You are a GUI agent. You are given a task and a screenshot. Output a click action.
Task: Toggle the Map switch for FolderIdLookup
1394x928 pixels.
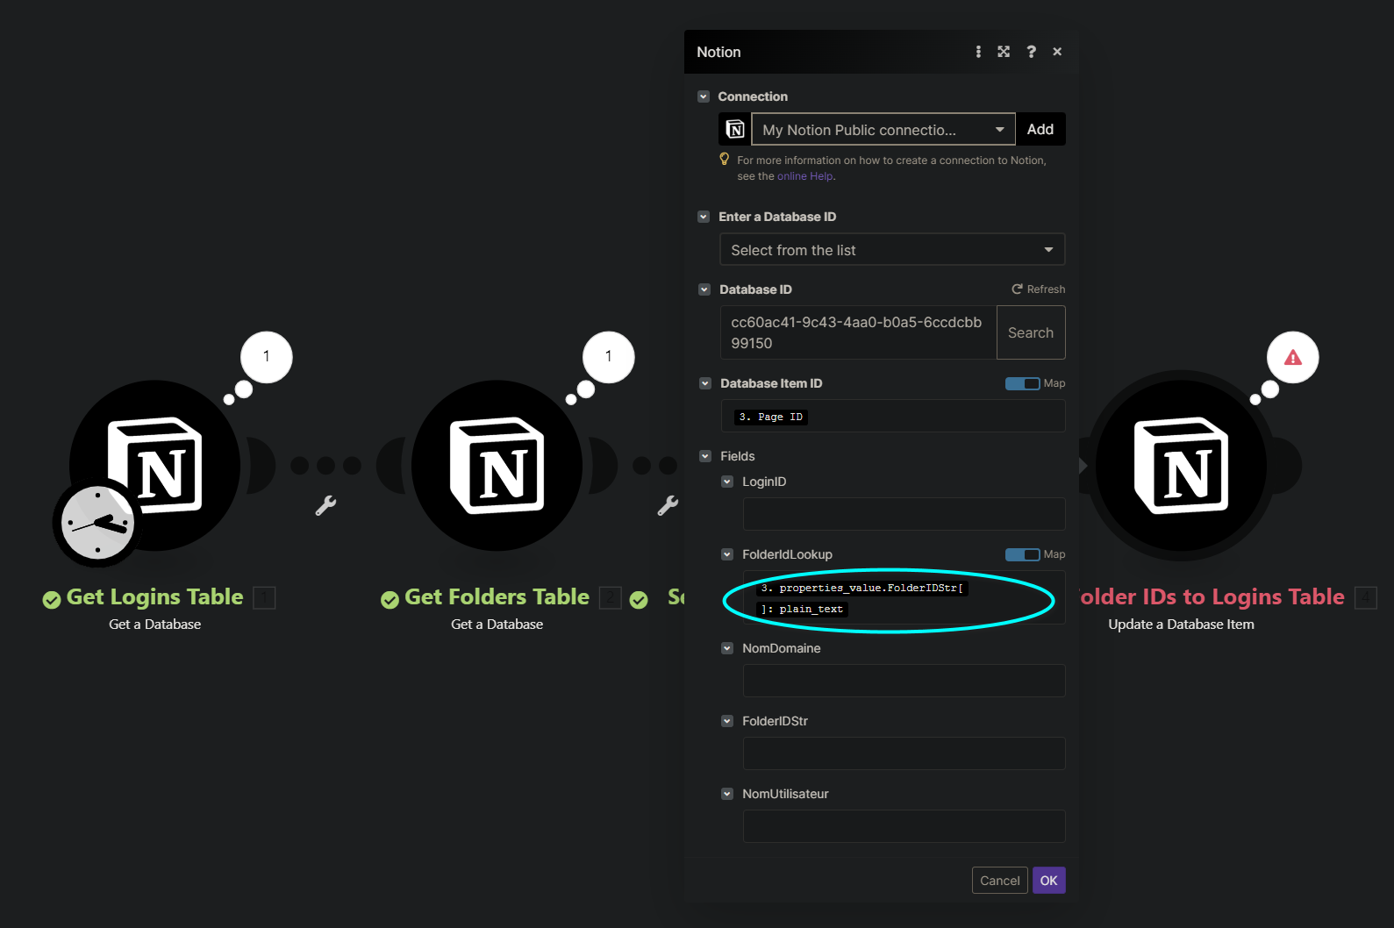pos(1022,554)
